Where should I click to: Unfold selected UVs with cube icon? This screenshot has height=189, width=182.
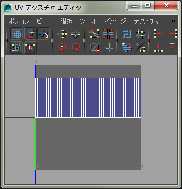[x=127, y=47]
